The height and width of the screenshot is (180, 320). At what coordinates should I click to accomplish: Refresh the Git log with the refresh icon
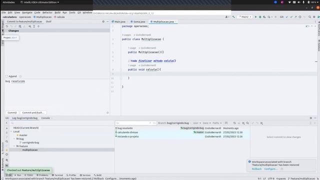234,123
